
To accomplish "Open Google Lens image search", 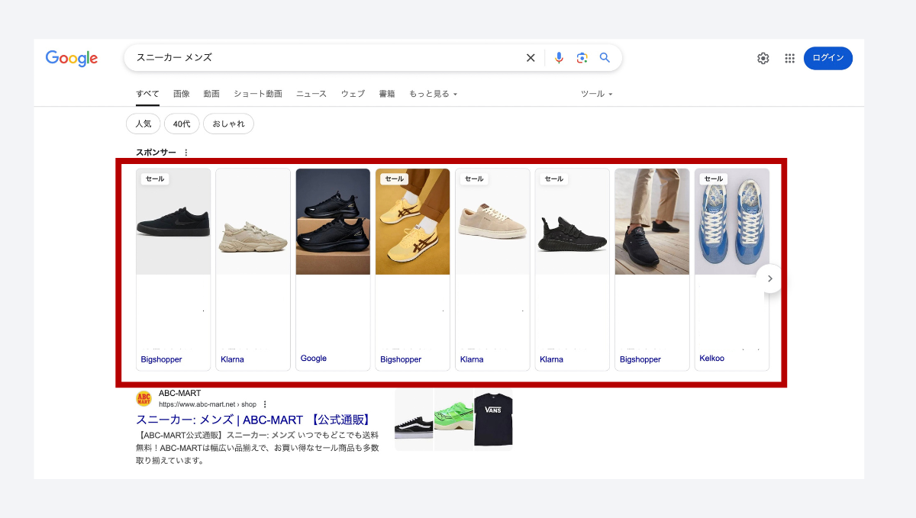I will tap(582, 58).
